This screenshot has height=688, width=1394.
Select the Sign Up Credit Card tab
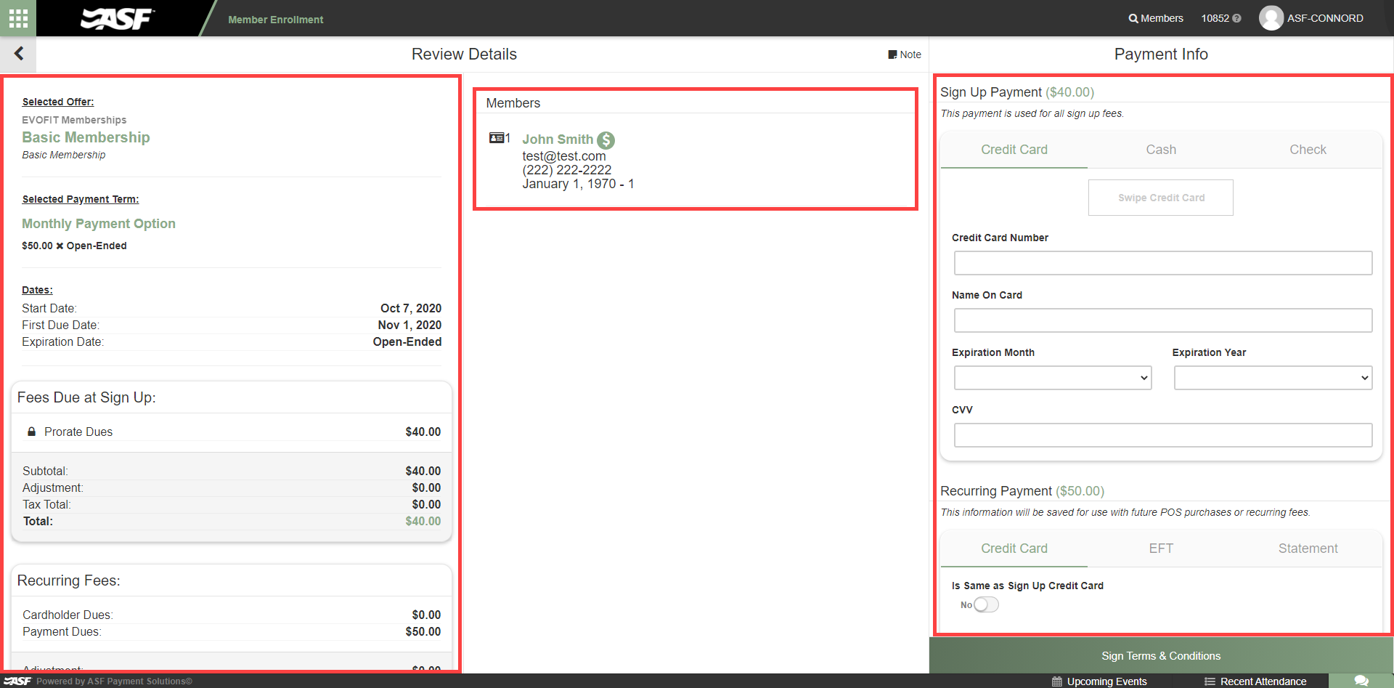(x=1014, y=150)
